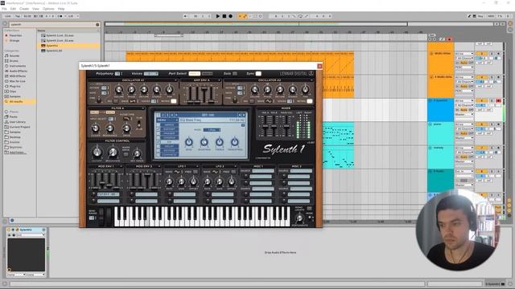The width and height of the screenshot is (515, 289).
Task: Click Add Folder in Places
Action: tap(18, 153)
